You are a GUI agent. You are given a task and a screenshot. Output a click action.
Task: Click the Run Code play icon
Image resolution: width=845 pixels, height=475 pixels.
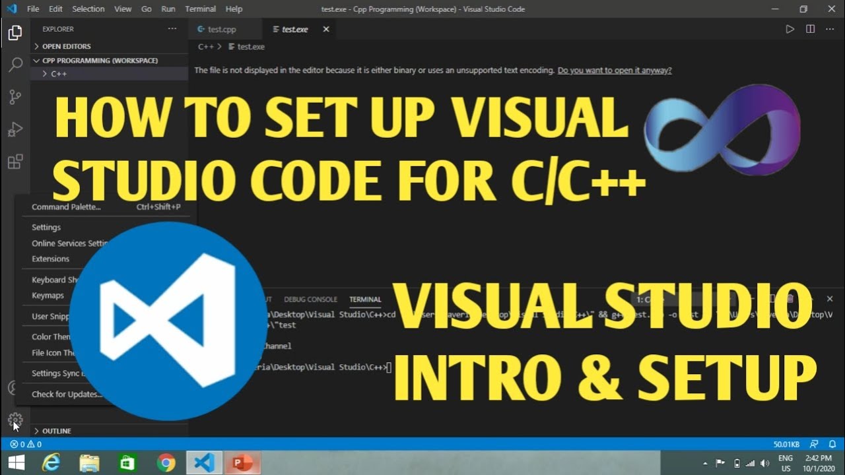pos(790,29)
